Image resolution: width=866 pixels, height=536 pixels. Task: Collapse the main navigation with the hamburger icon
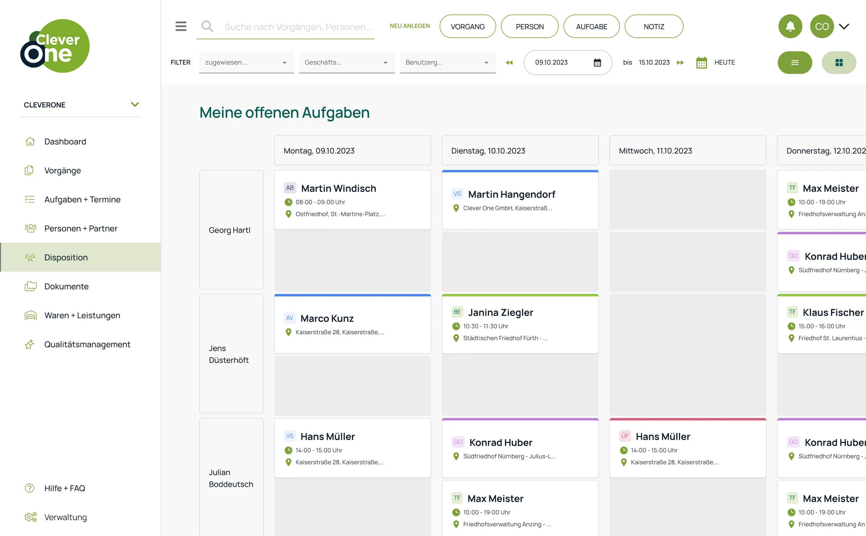point(181,26)
